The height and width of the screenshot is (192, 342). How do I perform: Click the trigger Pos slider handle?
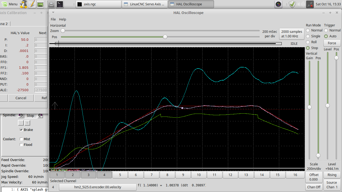point(336,58)
